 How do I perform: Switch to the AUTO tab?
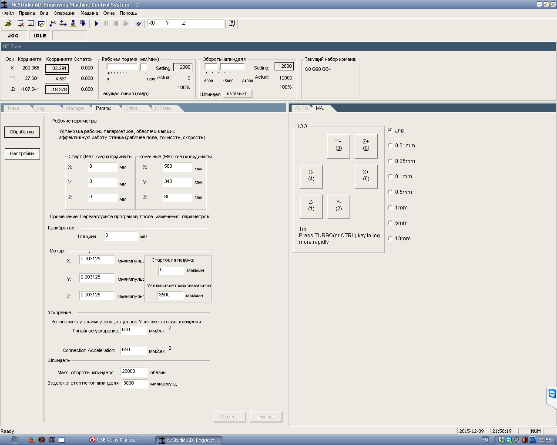coord(301,108)
